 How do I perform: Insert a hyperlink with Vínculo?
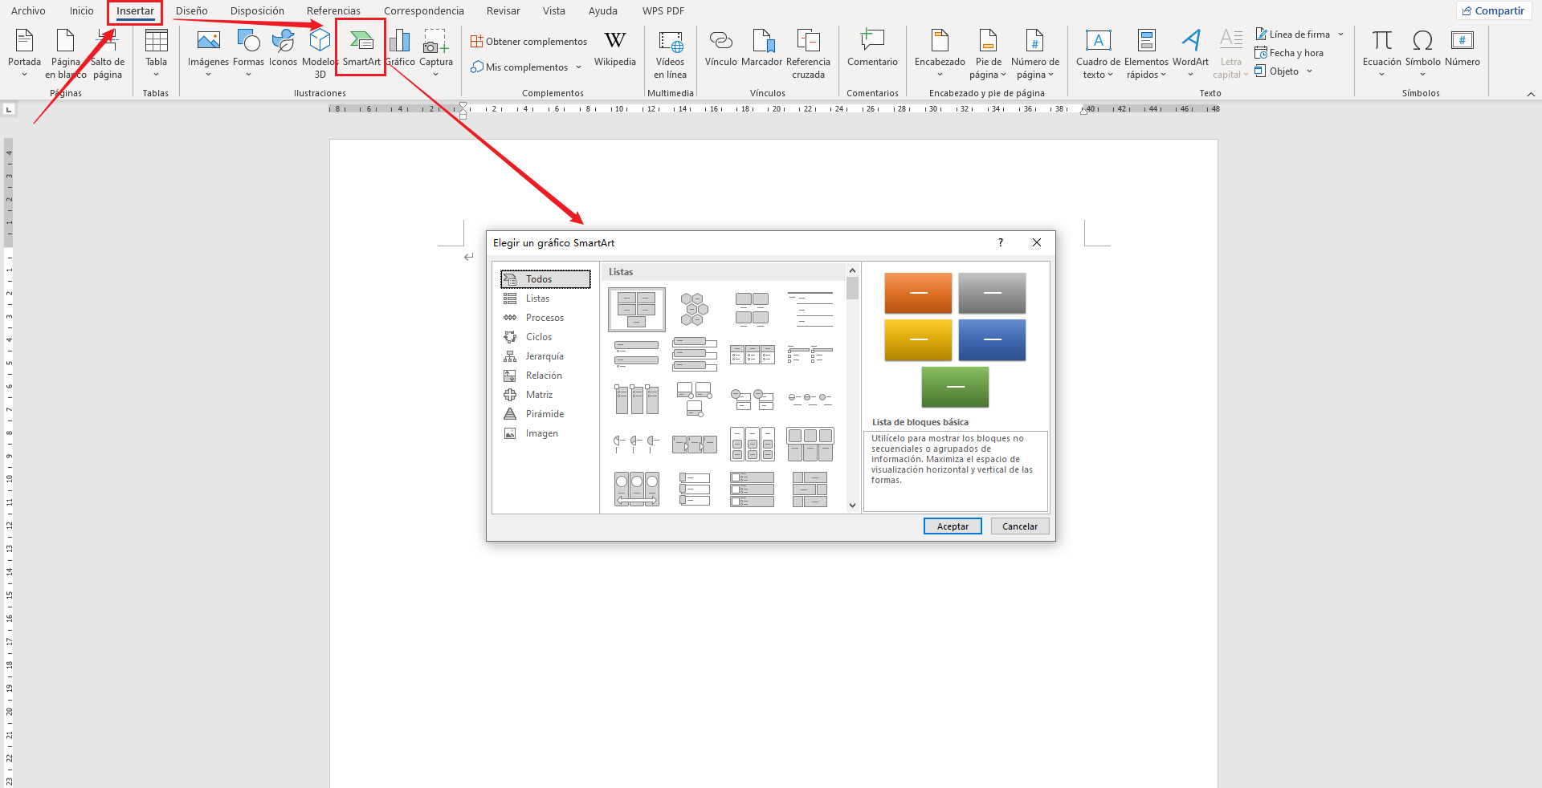[720, 48]
